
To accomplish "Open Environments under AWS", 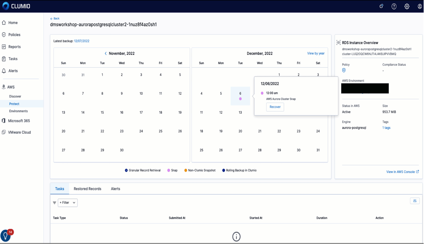I will 18,111.
